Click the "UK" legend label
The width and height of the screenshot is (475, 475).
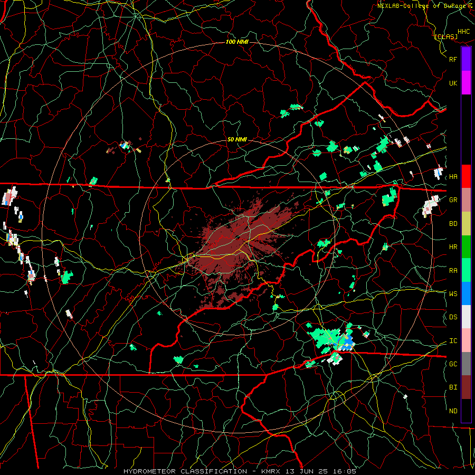point(453,83)
